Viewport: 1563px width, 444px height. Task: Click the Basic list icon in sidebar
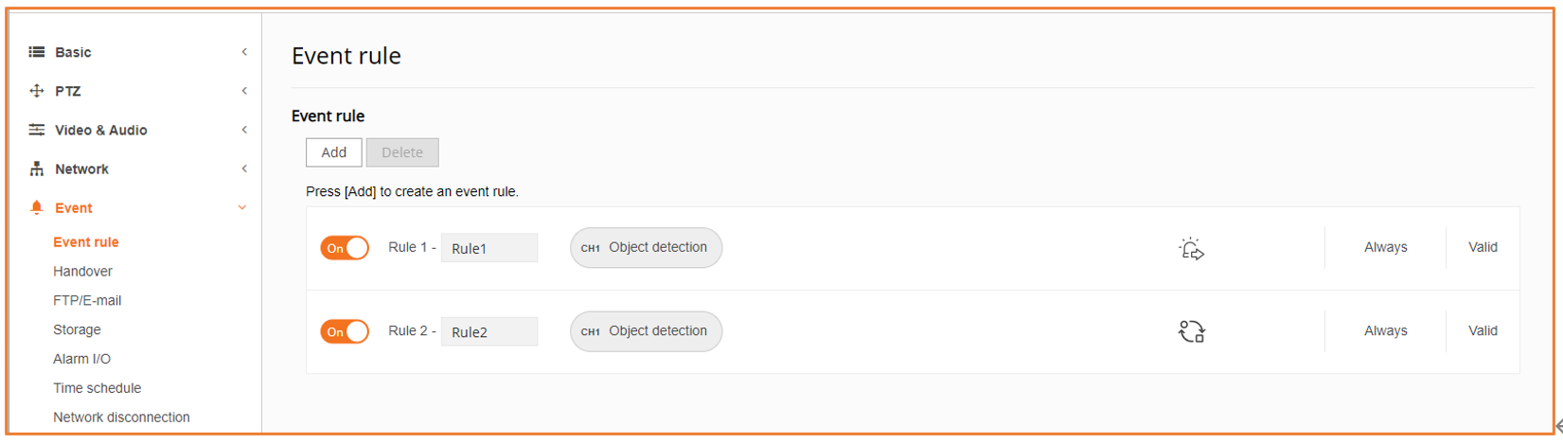(x=36, y=52)
